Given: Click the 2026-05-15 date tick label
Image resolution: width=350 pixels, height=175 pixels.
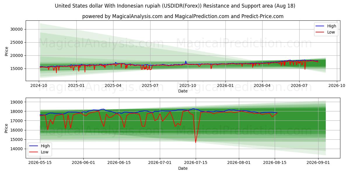Looking at the screenshot, I should pyautogui.click(x=40, y=163).
